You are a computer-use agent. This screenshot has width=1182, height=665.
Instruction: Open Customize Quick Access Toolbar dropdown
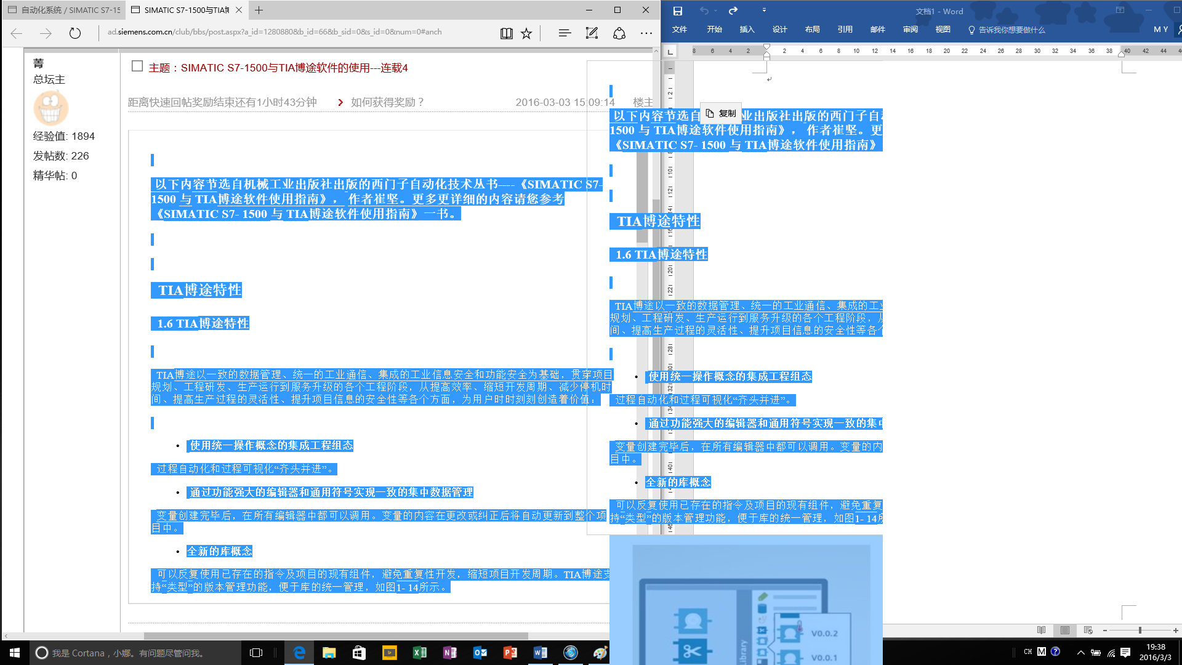pos(764,10)
